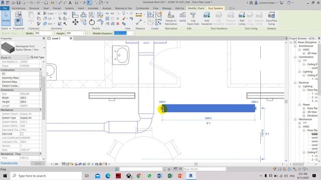The width and height of the screenshot is (321, 180).
Task: Select the Mechanical node in Project Browser
Action: point(305,119)
